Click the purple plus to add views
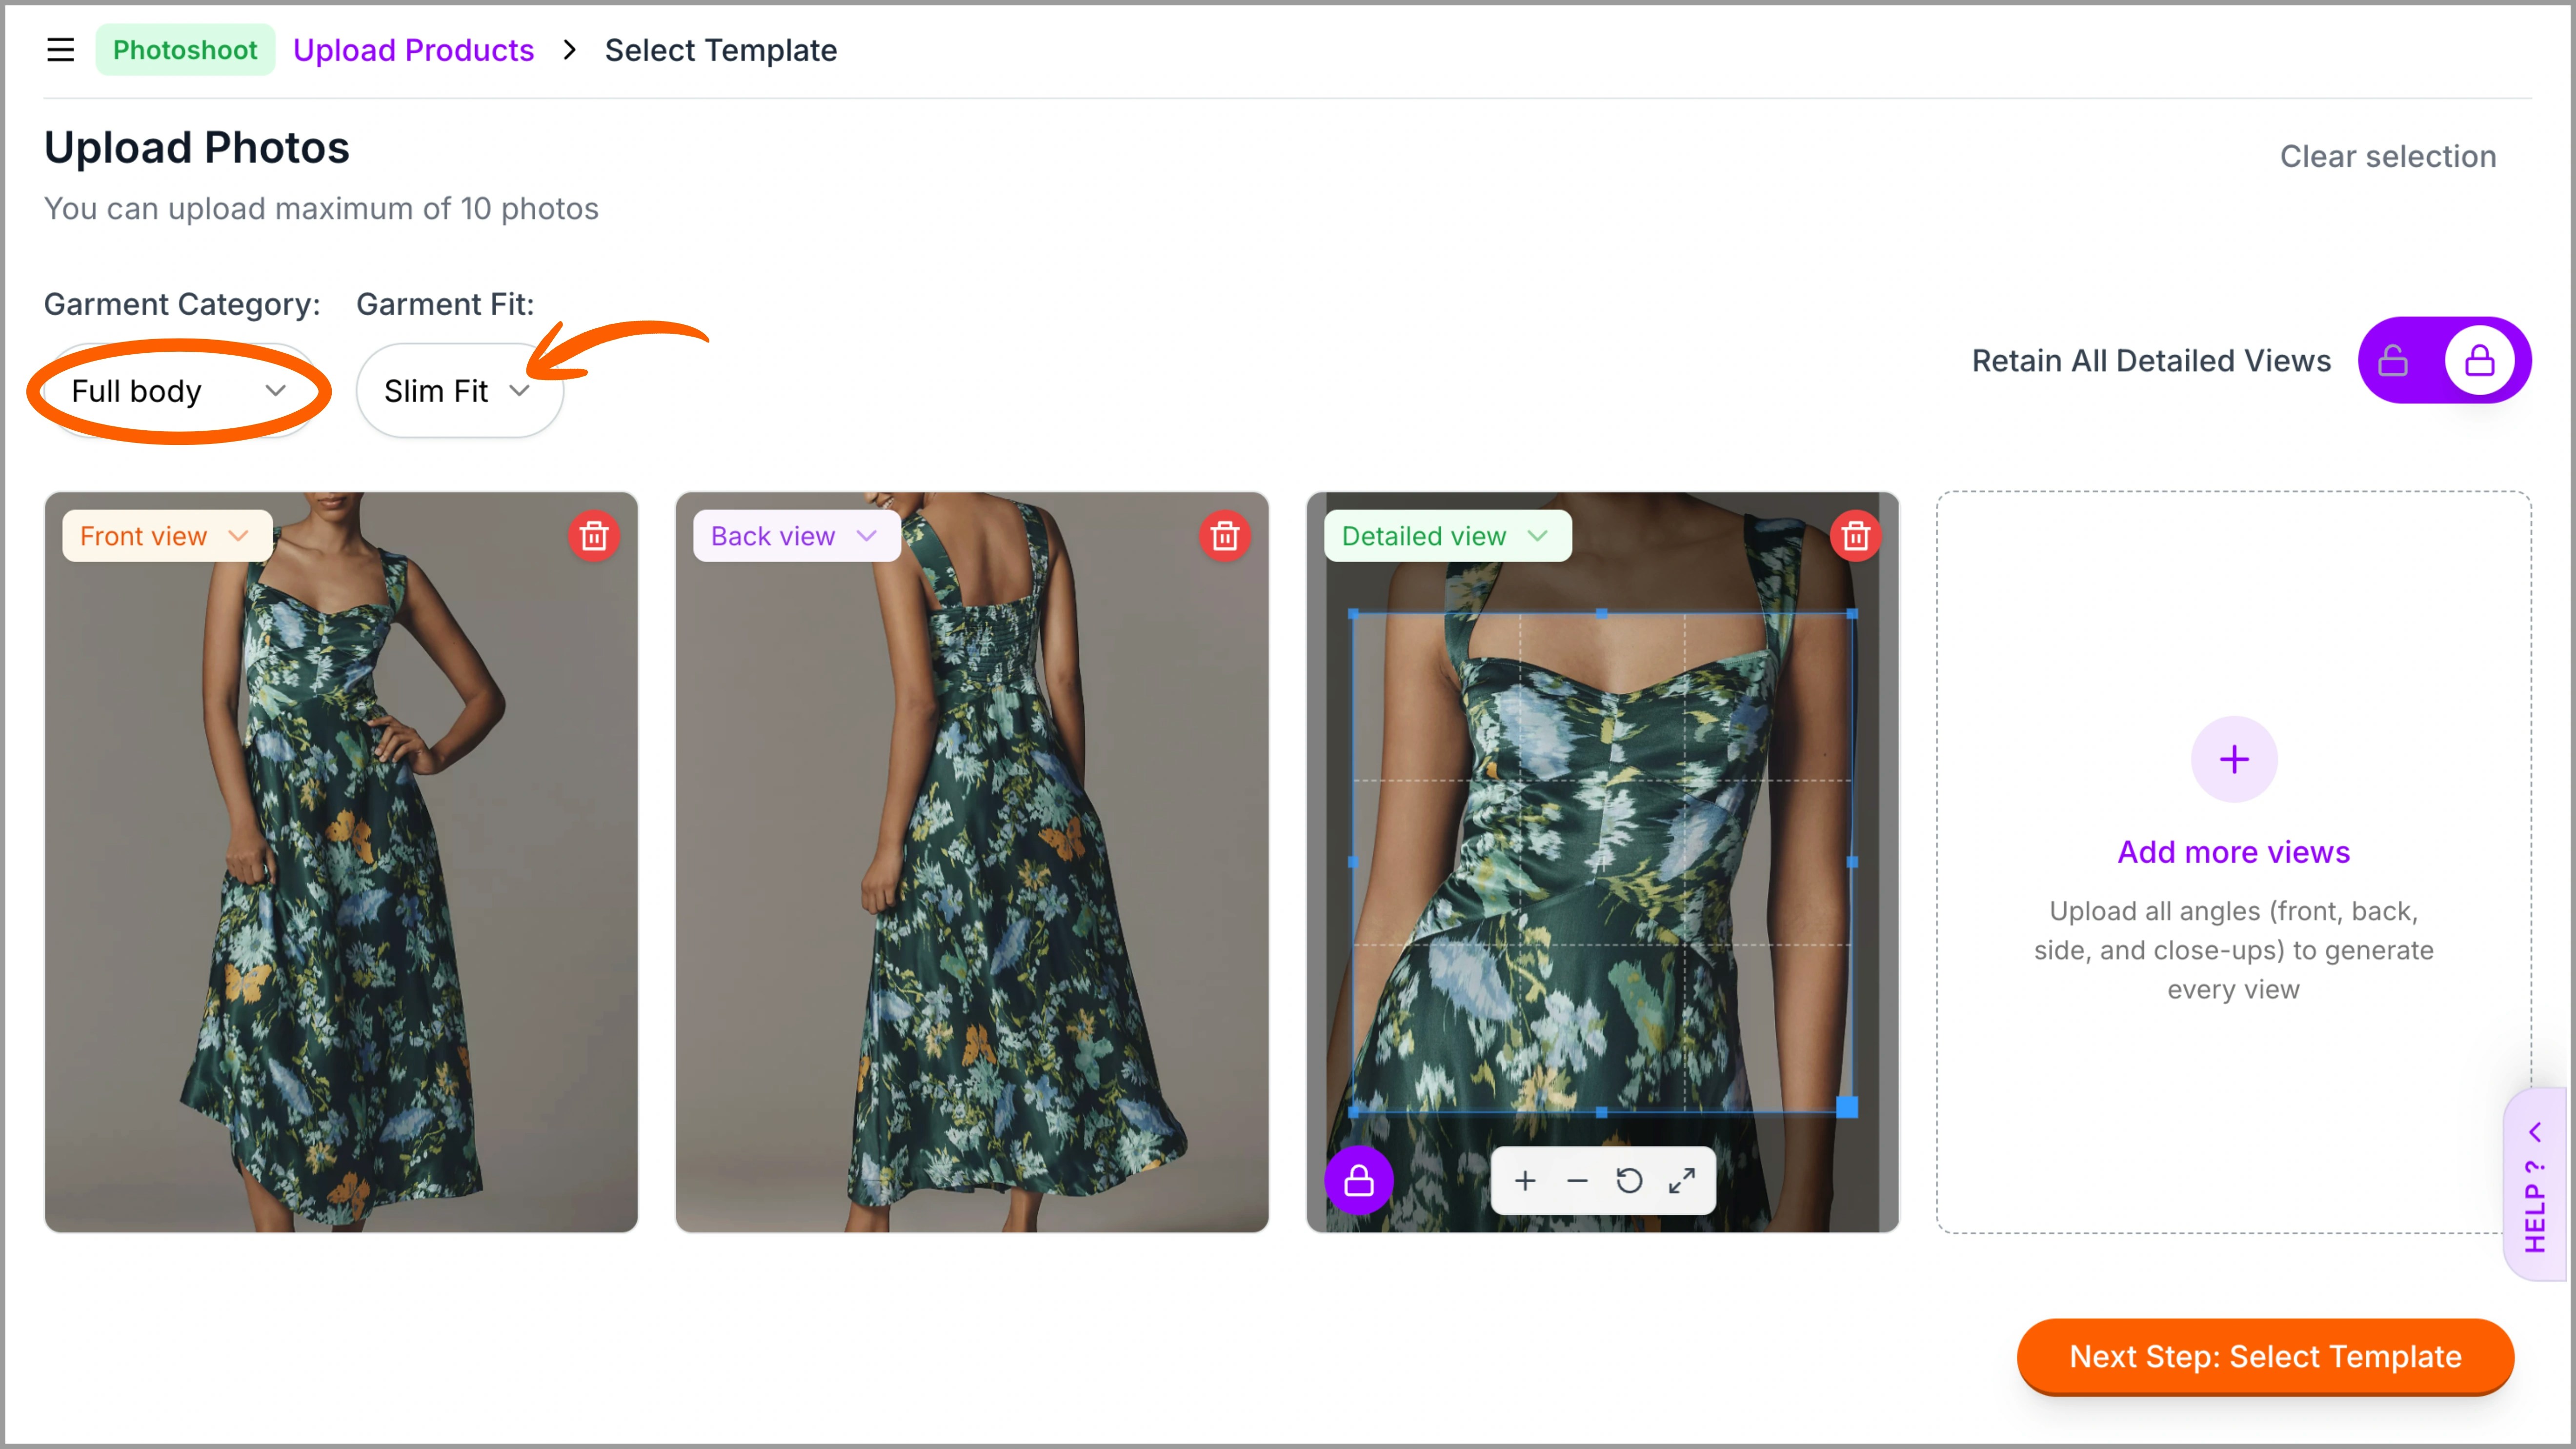The height and width of the screenshot is (1449, 2576). point(2233,759)
